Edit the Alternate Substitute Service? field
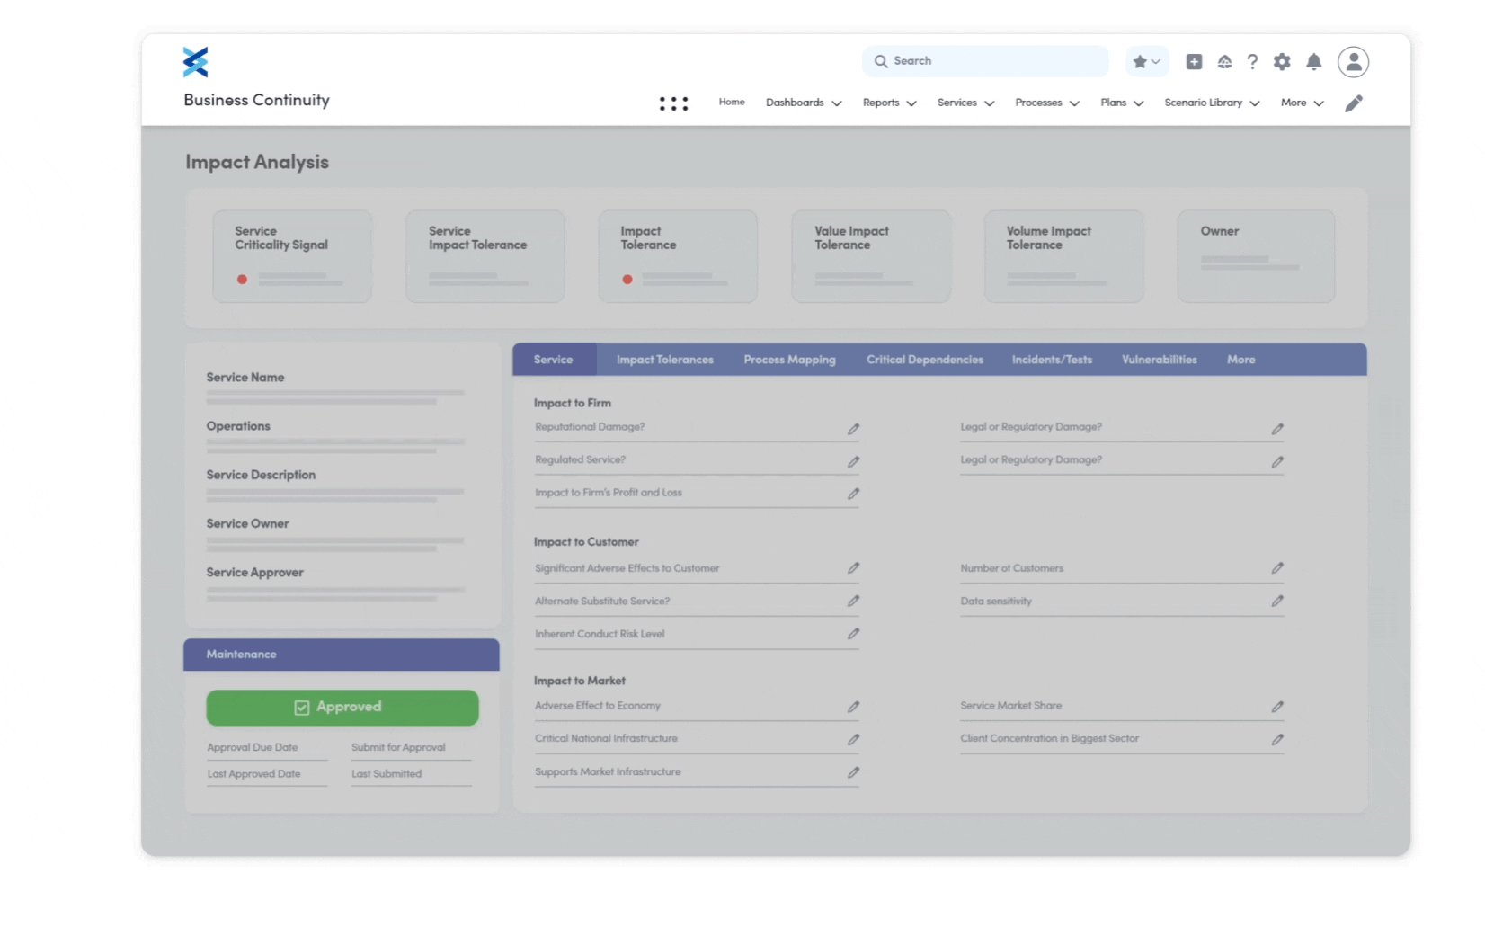This screenshot has width=1485, height=936. (853, 601)
